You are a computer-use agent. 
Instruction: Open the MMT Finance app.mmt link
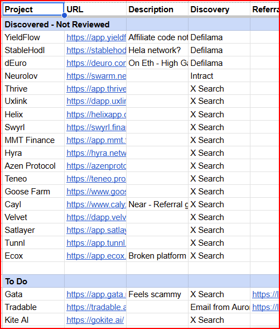click(96, 140)
